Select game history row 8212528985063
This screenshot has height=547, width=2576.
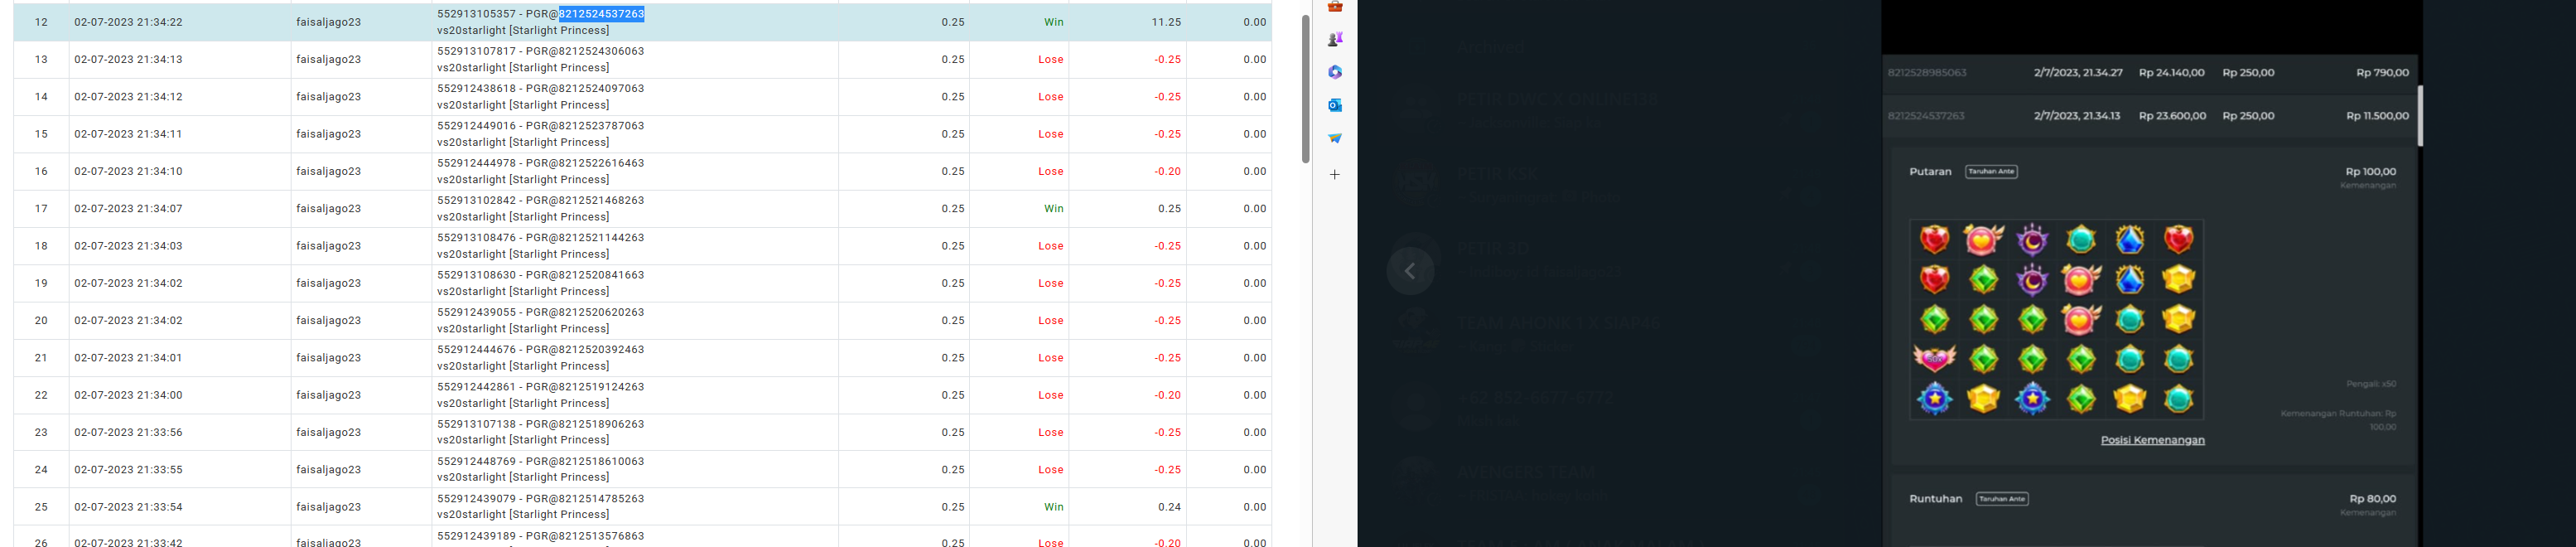pyautogui.click(x=2149, y=73)
